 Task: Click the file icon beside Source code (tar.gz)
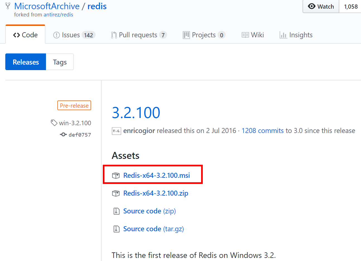click(x=116, y=229)
